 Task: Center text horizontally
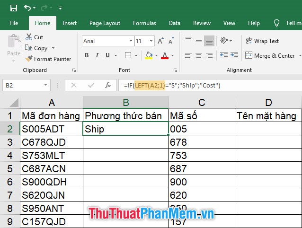click(199, 55)
